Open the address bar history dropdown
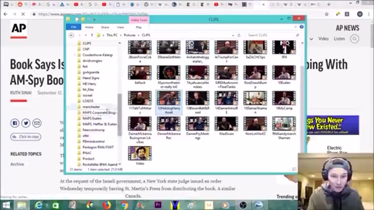This screenshot has width=374, height=210. [233, 35]
